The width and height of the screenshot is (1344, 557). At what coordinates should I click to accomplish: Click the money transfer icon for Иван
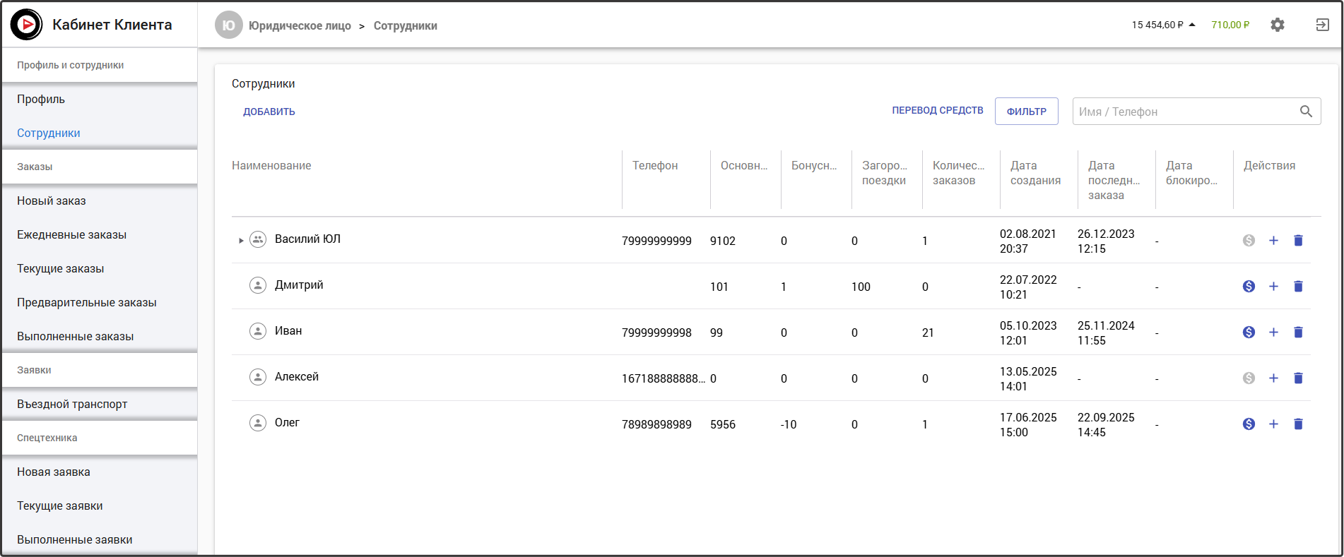tap(1249, 333)
